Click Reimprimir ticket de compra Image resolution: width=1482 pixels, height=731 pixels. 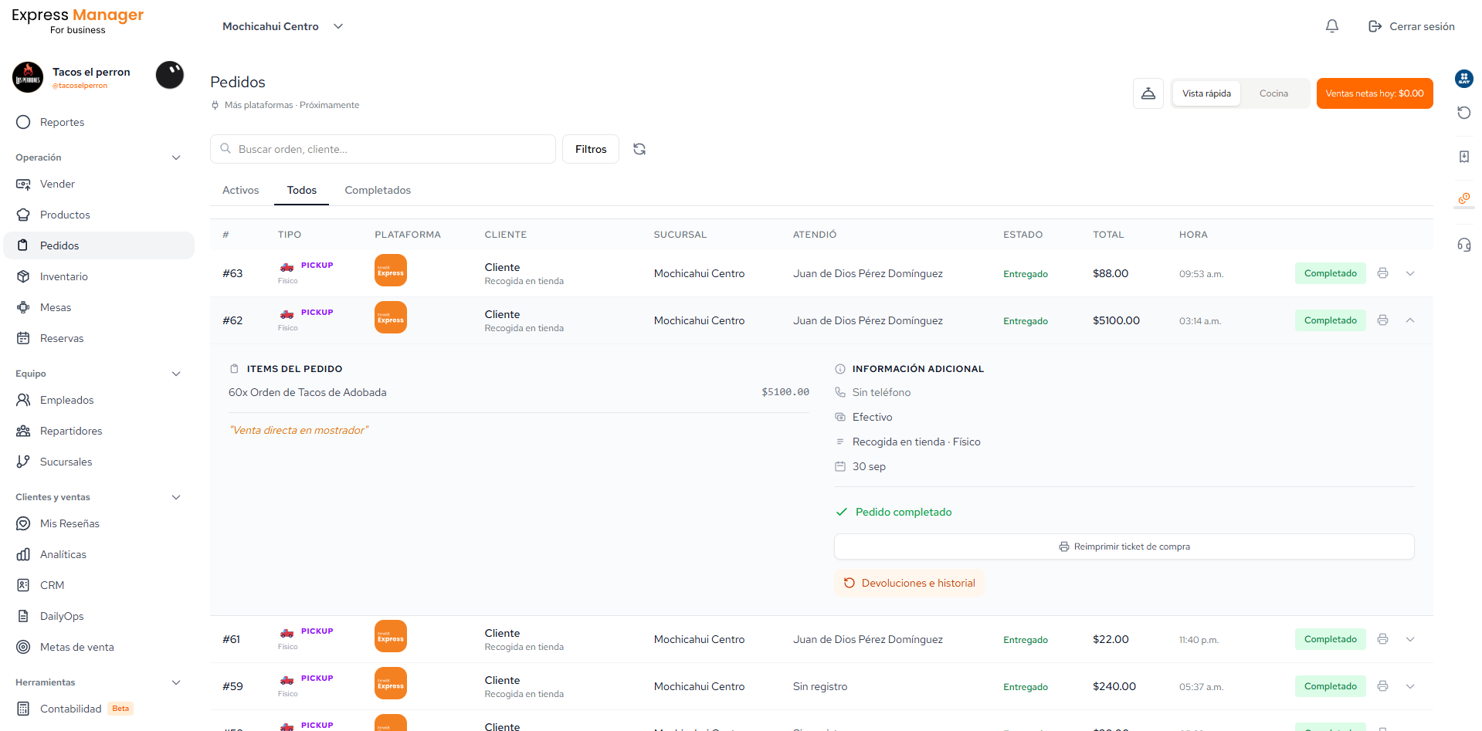pos(1124,547)
